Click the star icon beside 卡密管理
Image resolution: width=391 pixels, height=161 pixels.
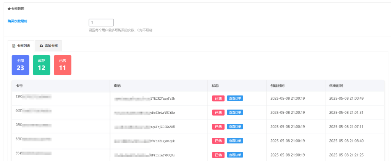pos(9,9)
